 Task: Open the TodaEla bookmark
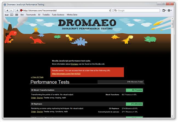[x=46, y=15]
